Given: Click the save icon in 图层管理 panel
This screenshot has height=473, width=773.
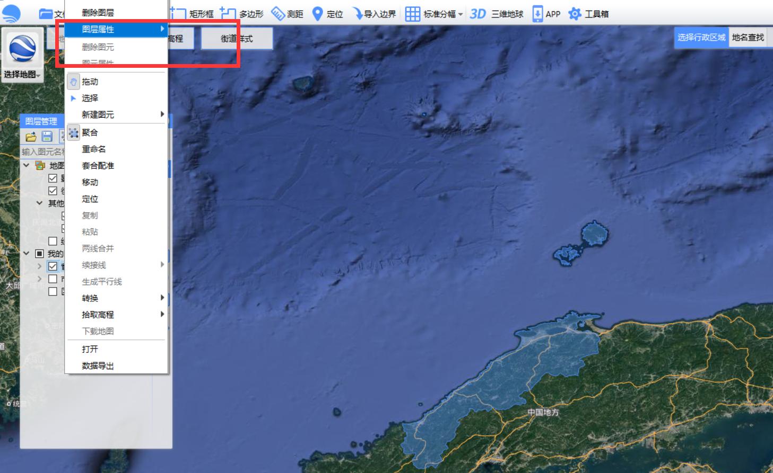Looking at the screenshot, I should tap(47, 137).
